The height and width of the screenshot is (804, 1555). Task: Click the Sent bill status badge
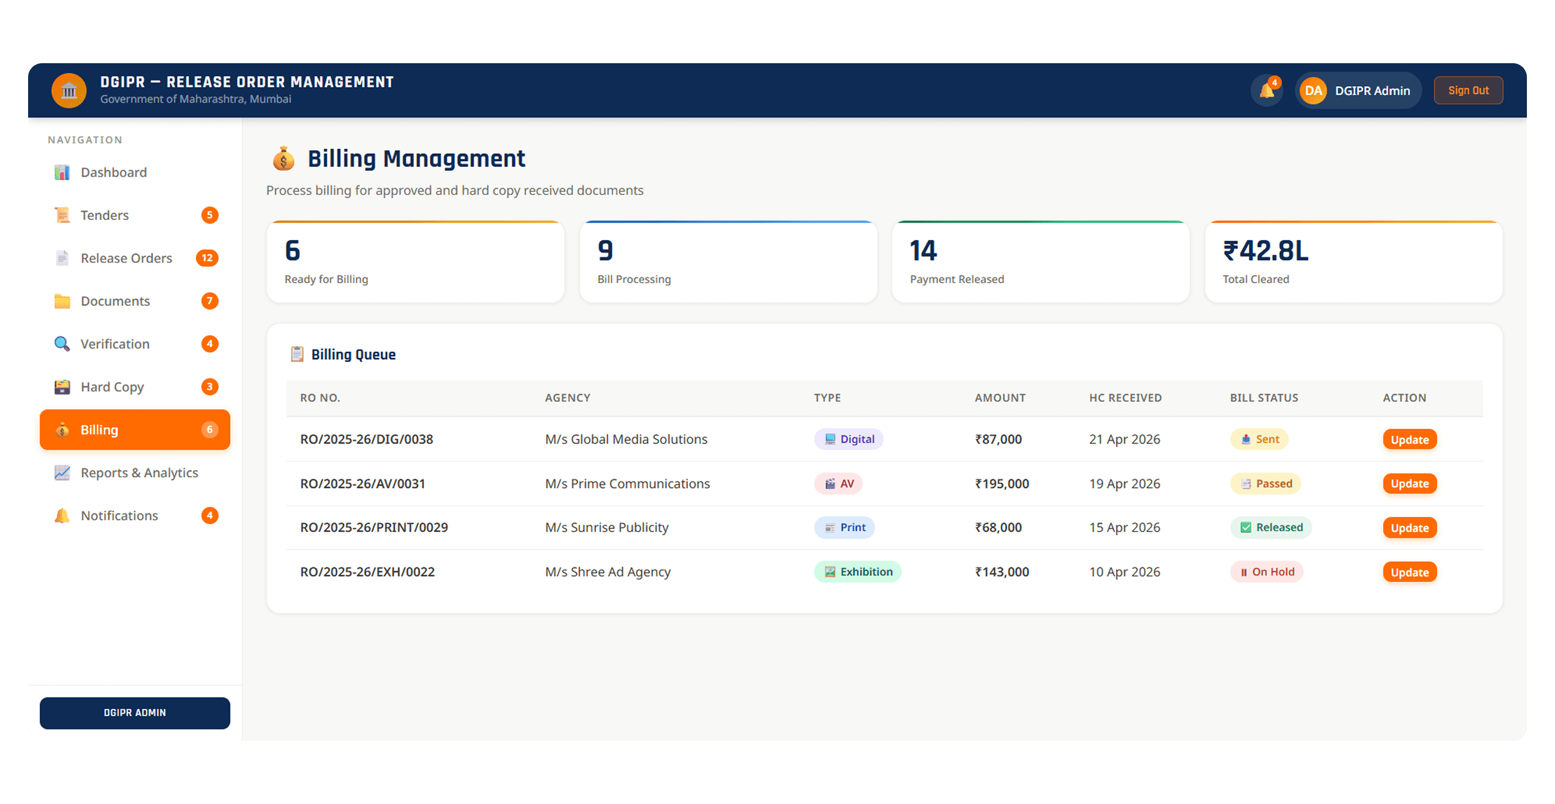(1259, 439)
